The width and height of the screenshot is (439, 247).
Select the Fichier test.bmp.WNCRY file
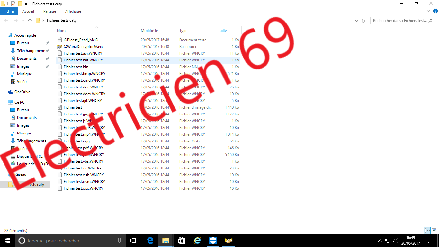(x=84, y=74)
